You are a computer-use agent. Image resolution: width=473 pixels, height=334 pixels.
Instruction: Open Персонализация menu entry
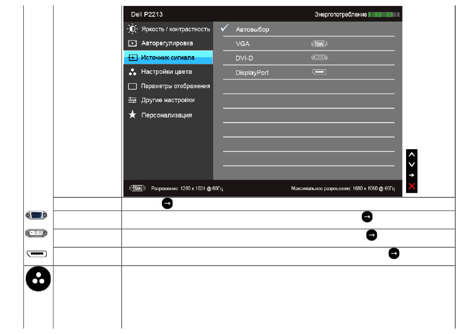[x=168, y=115]
